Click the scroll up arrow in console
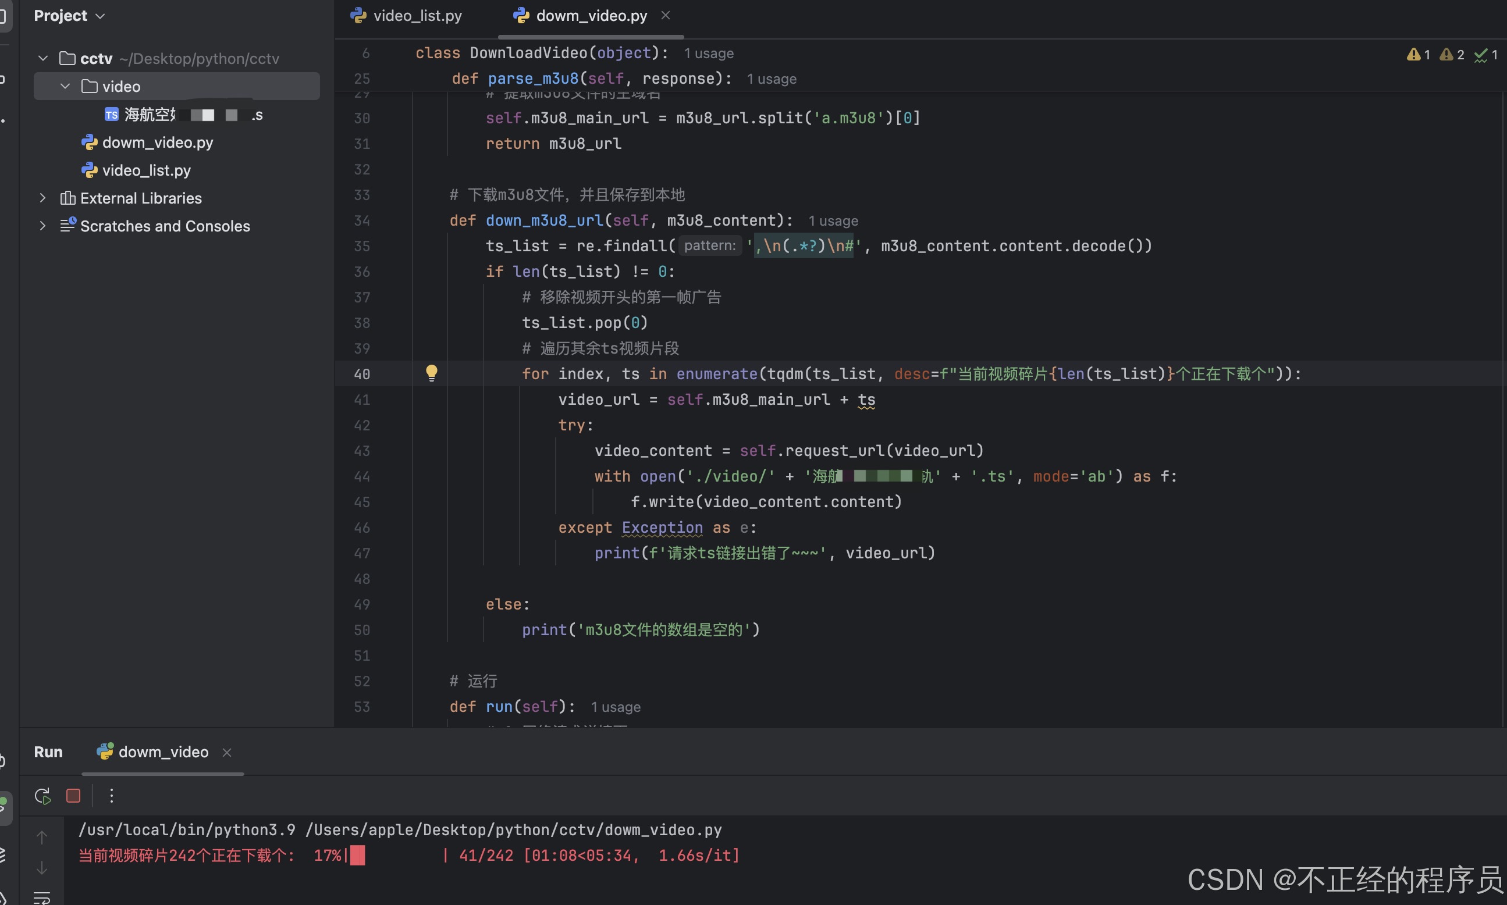The width and height of the screenshot is (1507, 905). point(41,838)
